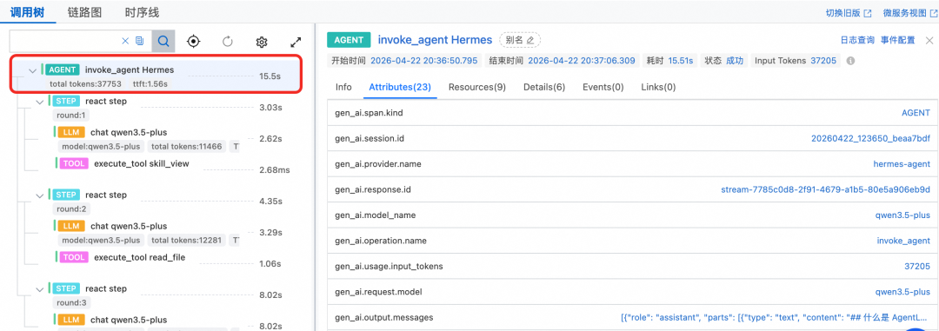
Task: Open the Details(6) tab
Action: click(544, 87)
